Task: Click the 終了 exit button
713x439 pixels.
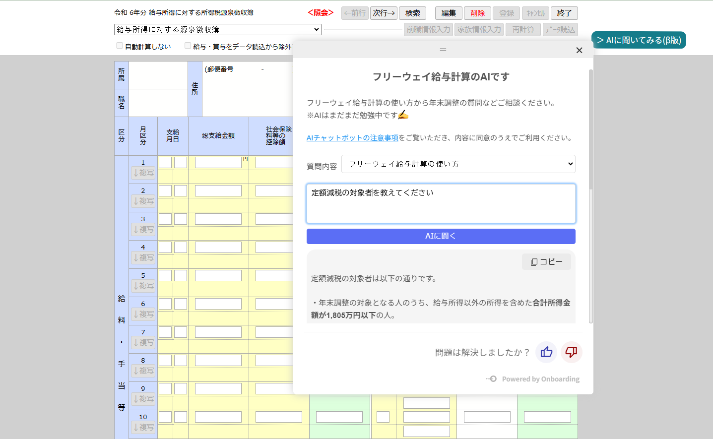Action: [565, 13]
